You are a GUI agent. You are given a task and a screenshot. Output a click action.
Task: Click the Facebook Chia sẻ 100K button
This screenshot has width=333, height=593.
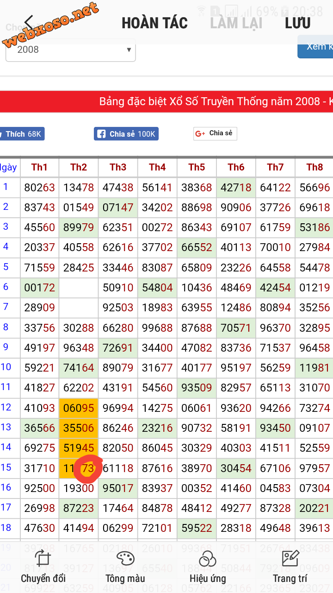pyautogui.click(x=126, y=134)
